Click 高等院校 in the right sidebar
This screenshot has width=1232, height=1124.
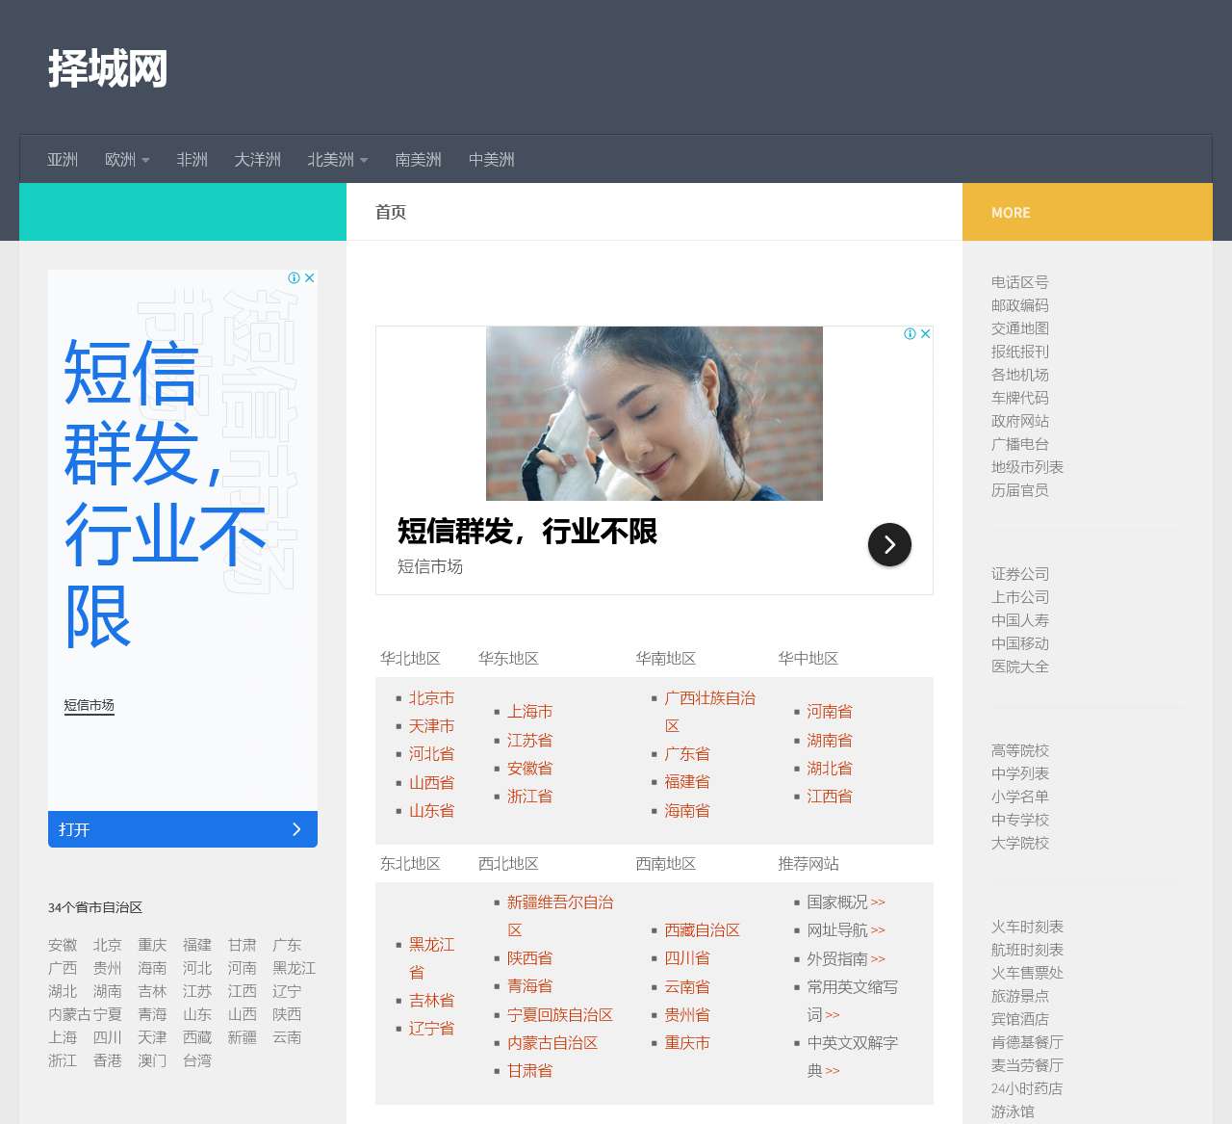pyautogui.click(x=1020, y=750)
